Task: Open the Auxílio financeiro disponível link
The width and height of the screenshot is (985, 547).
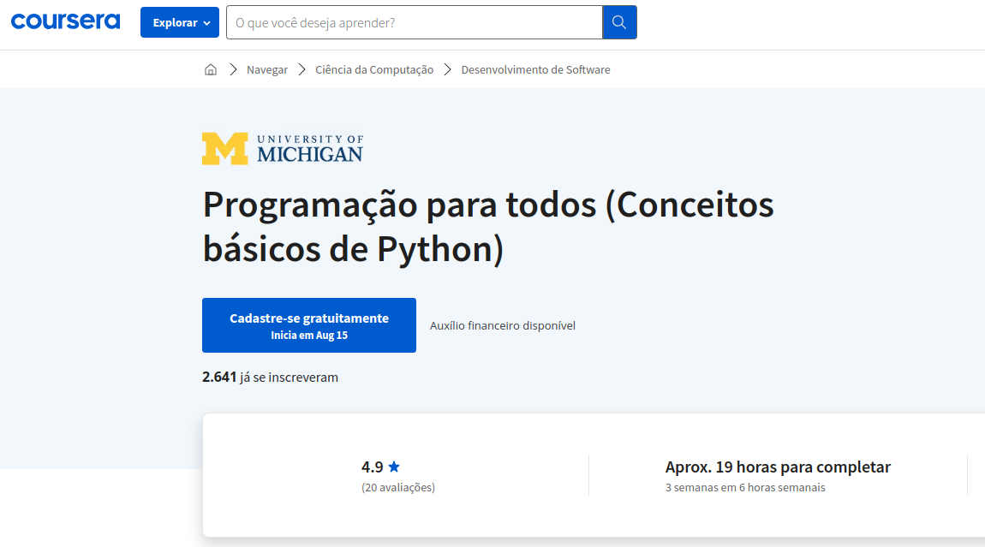Action: pos(502,325)
